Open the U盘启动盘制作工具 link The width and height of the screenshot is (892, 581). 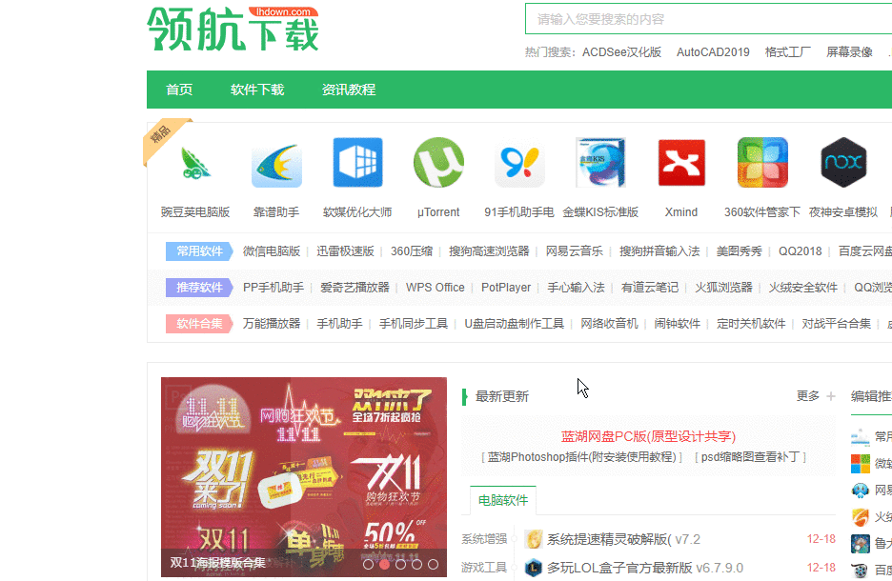click(x=515, y=324)
